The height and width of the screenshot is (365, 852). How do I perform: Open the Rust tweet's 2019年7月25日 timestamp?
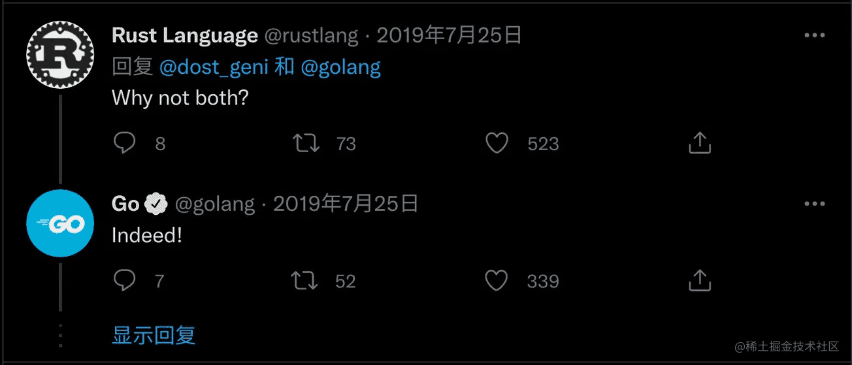point(449,36)
